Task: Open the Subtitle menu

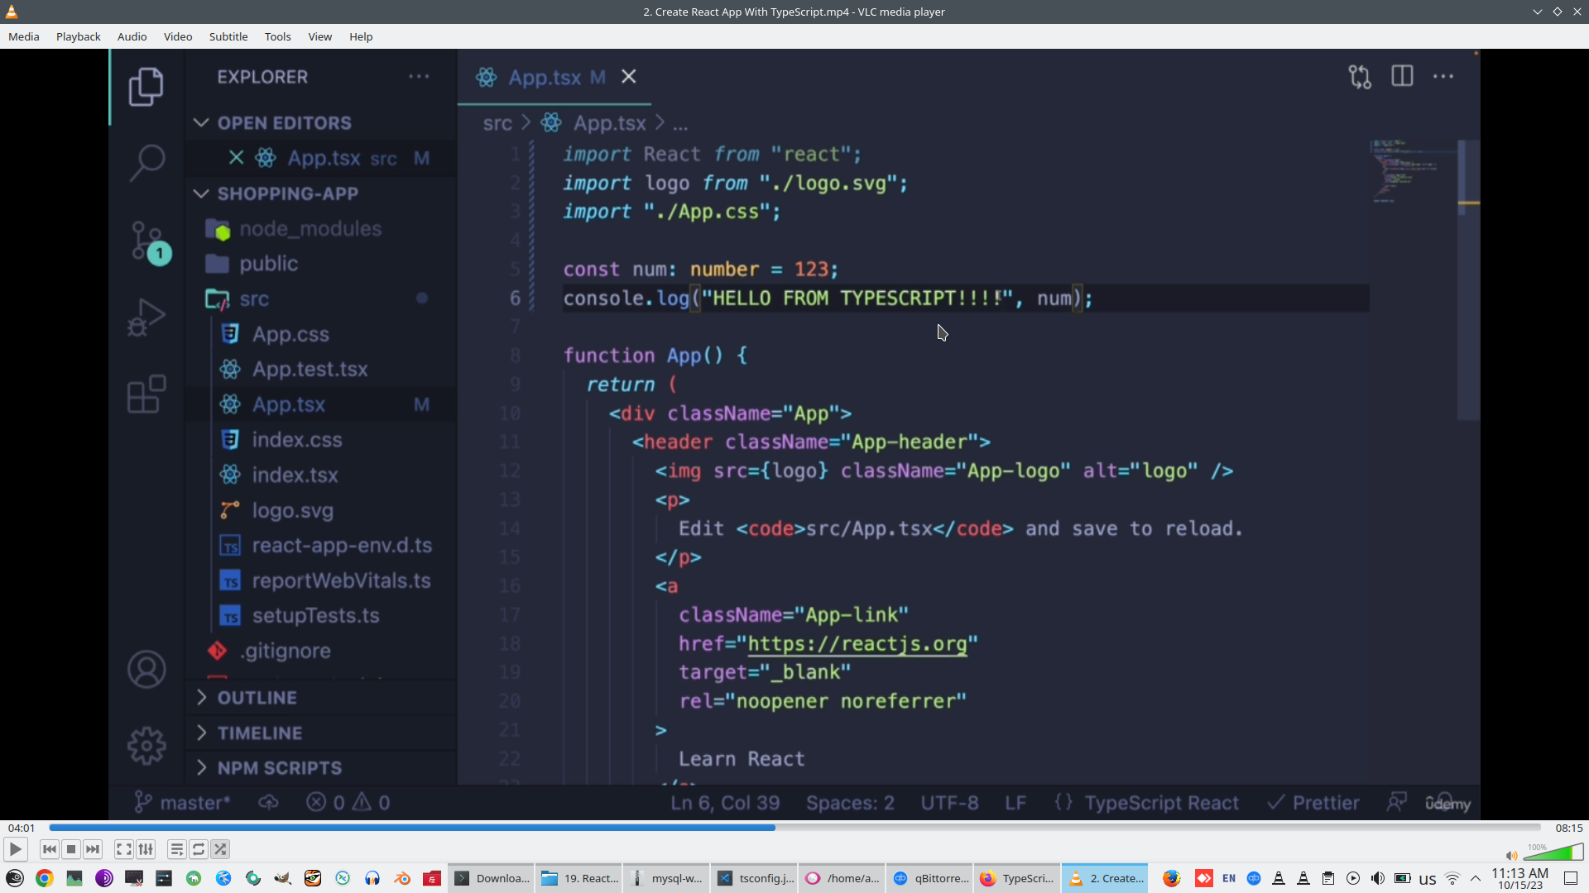Action: [228, 36]
